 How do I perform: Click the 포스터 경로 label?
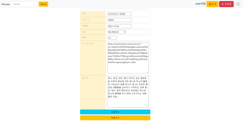point(88,44)
